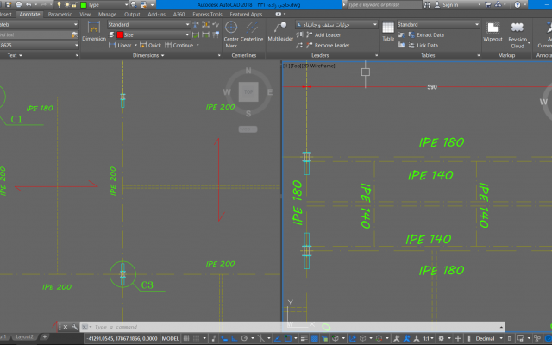The height and width of the screenshot is (345, 552).
Task: Open the Express Tools tab
Action: 207,14
